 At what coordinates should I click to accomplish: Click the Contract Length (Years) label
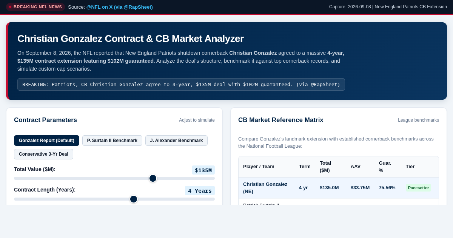point(45,190)
